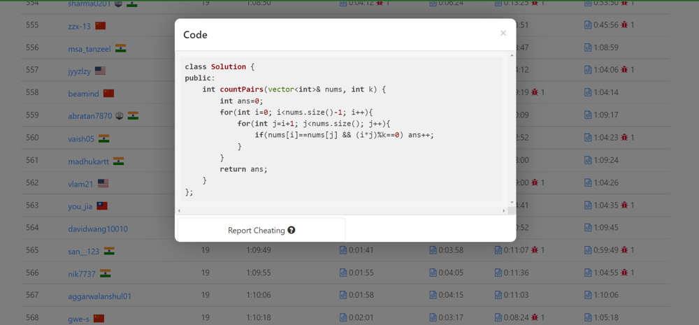Open user profile vaish05

pos(81,138)
